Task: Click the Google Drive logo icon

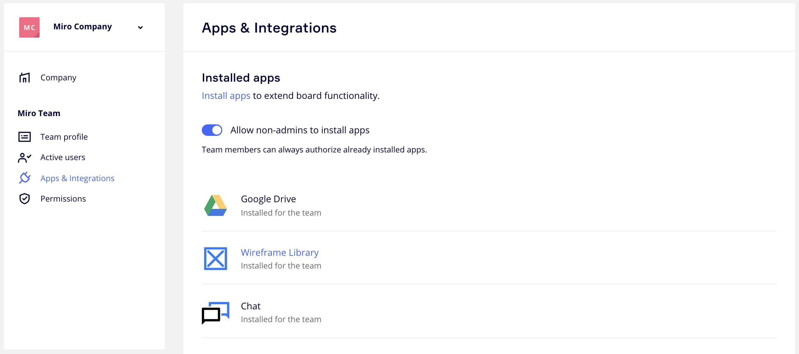Action: 216,206
